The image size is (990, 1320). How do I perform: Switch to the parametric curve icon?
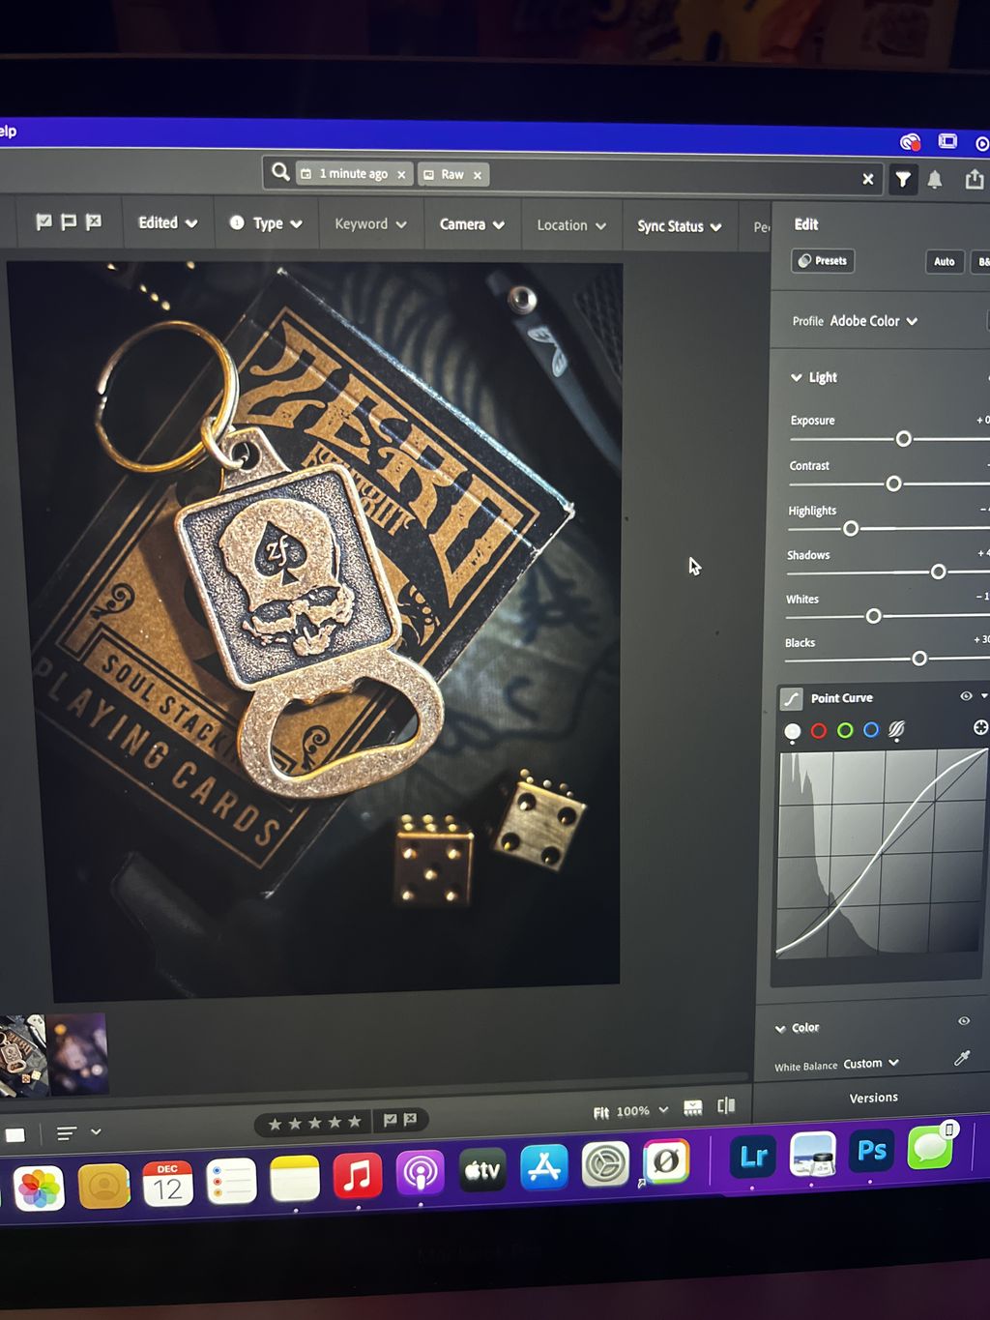896,730
